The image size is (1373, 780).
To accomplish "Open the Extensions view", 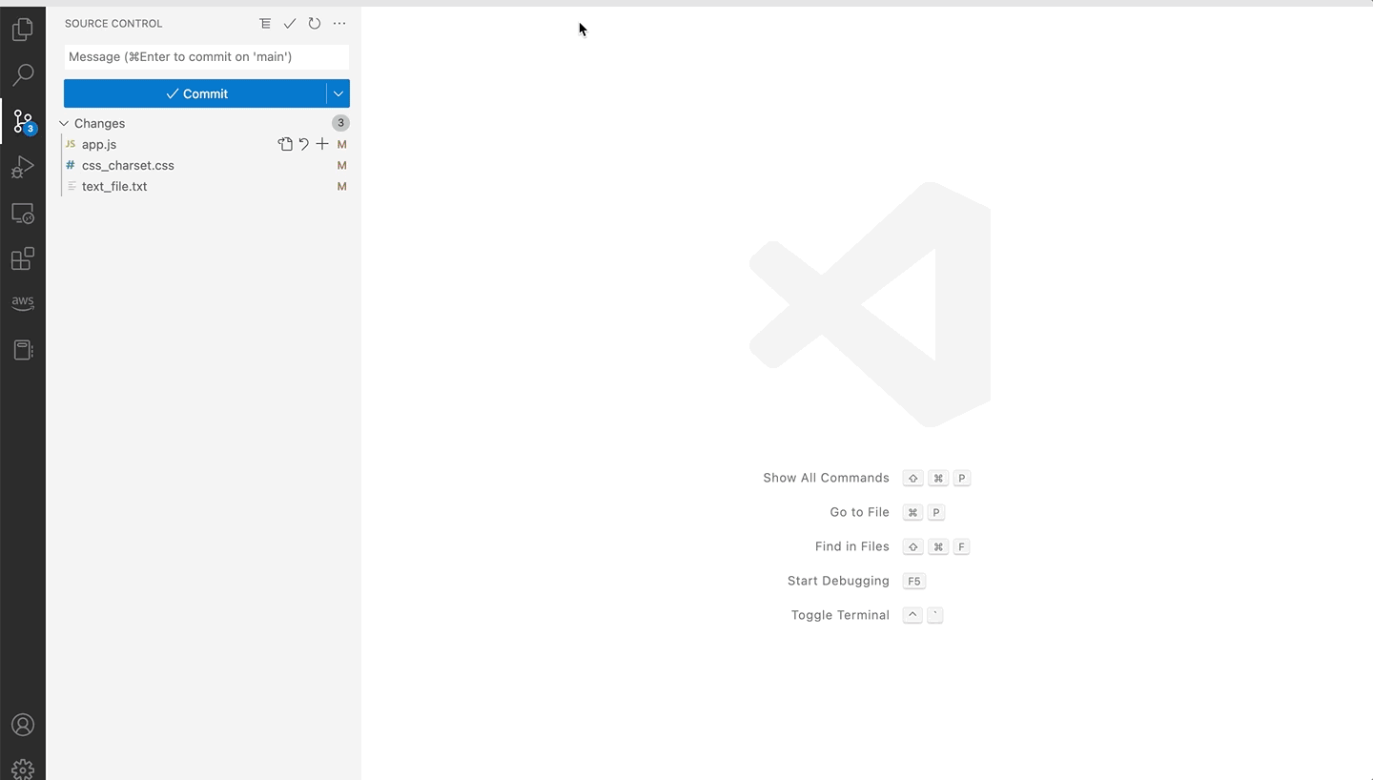I will (23, 258).
